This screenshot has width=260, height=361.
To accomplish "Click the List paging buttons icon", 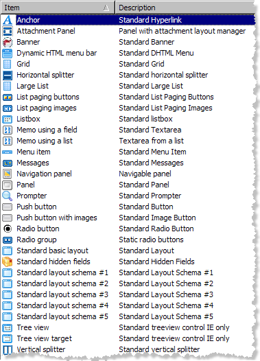I will click(x=8, y=97).
